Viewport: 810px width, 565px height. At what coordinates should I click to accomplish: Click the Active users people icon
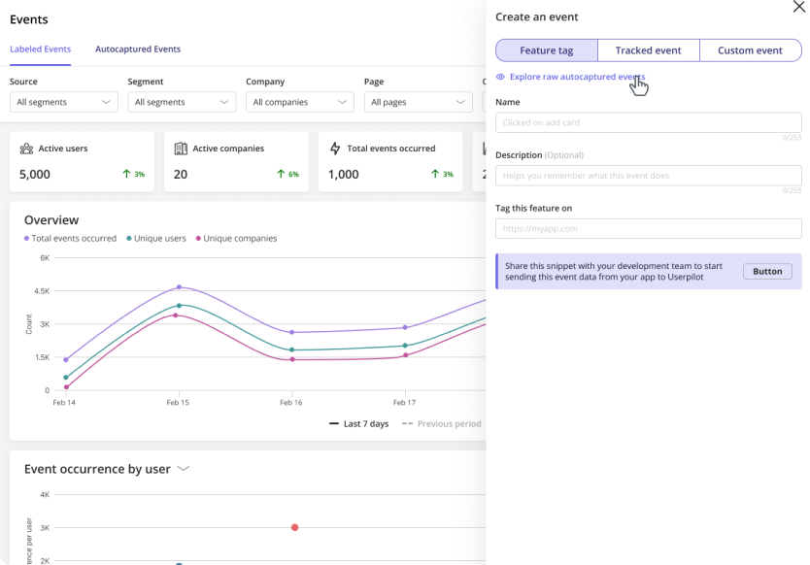26,149
